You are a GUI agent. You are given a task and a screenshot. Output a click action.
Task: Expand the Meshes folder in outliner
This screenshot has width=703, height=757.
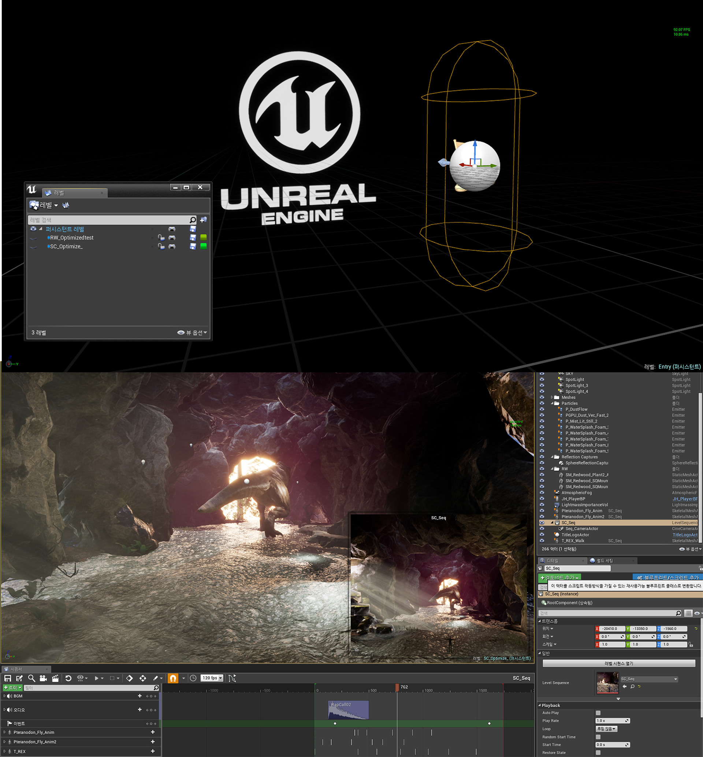pos(552,397)
